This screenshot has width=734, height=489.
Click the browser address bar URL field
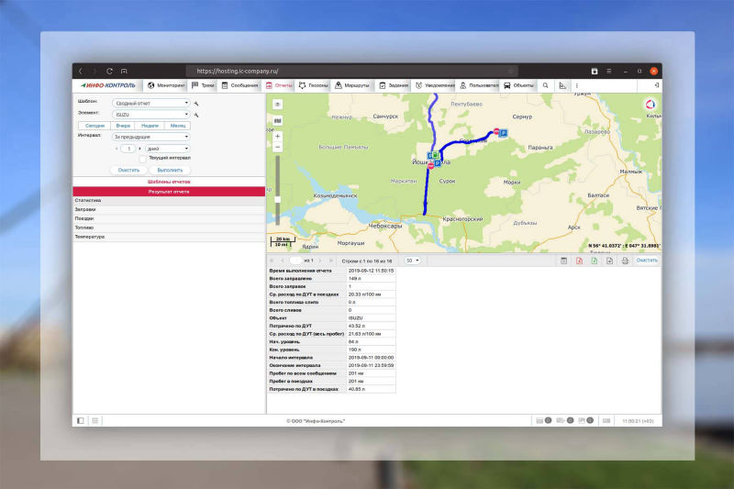tap(349, 71)
